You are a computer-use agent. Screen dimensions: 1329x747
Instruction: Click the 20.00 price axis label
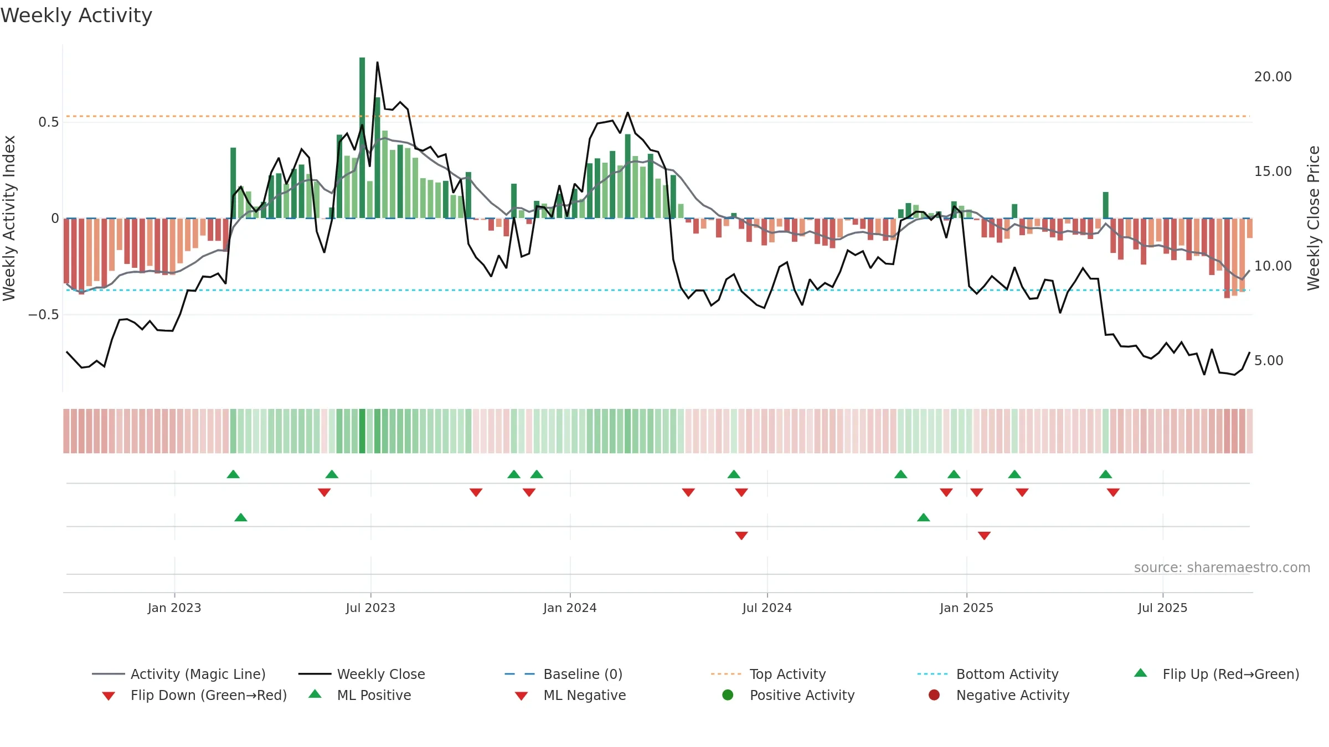pyautogui.click(x=1273, y=76)
